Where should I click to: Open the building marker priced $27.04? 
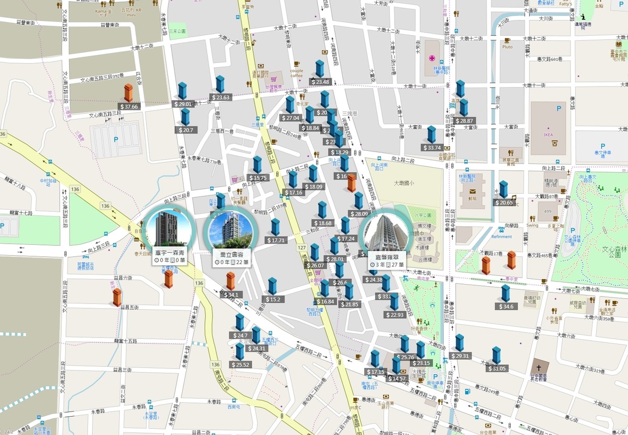pos(290,105)
